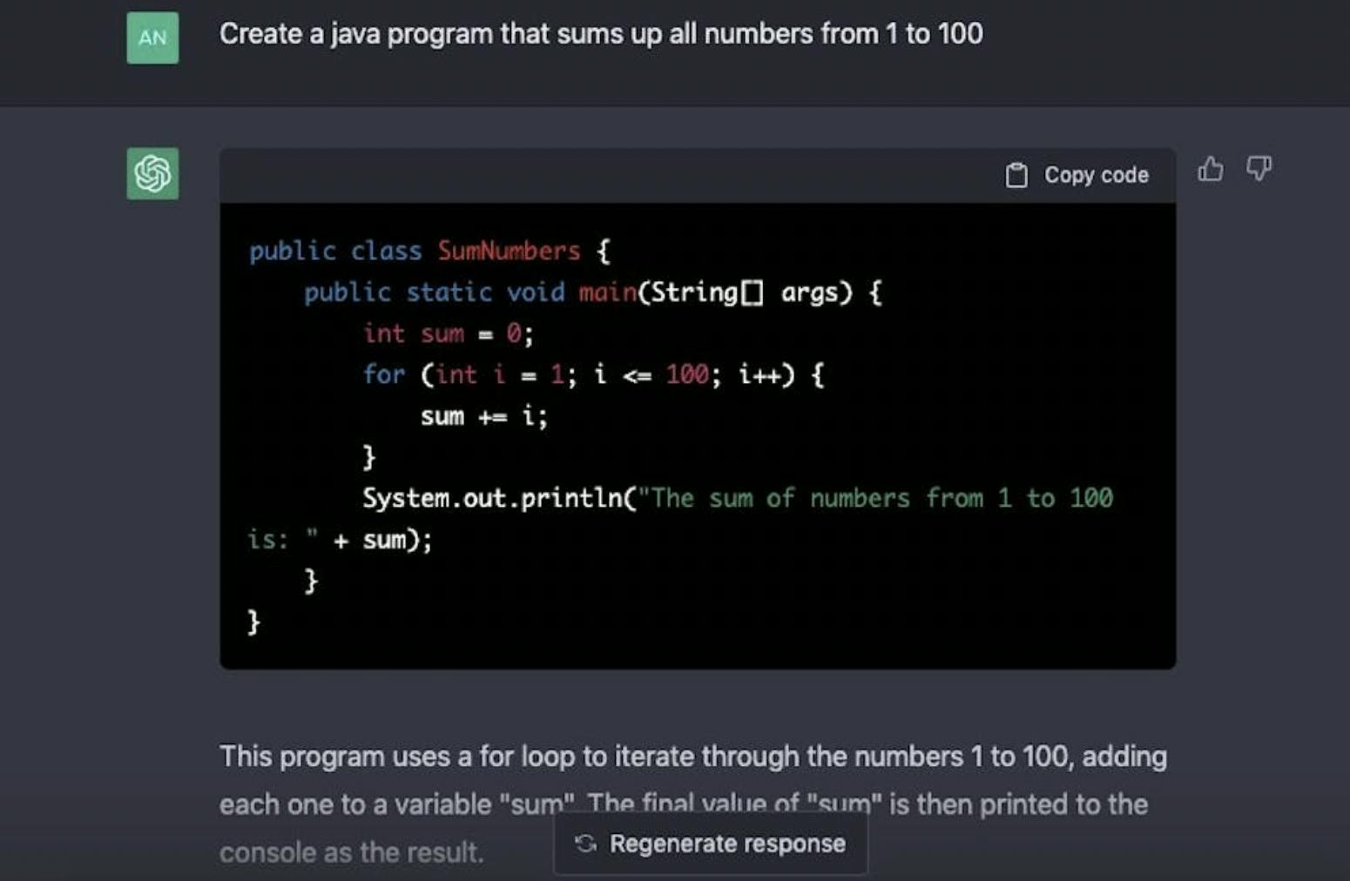
Task: Give thumbs up feedback on the response
Action: (x=1211, y=170)
